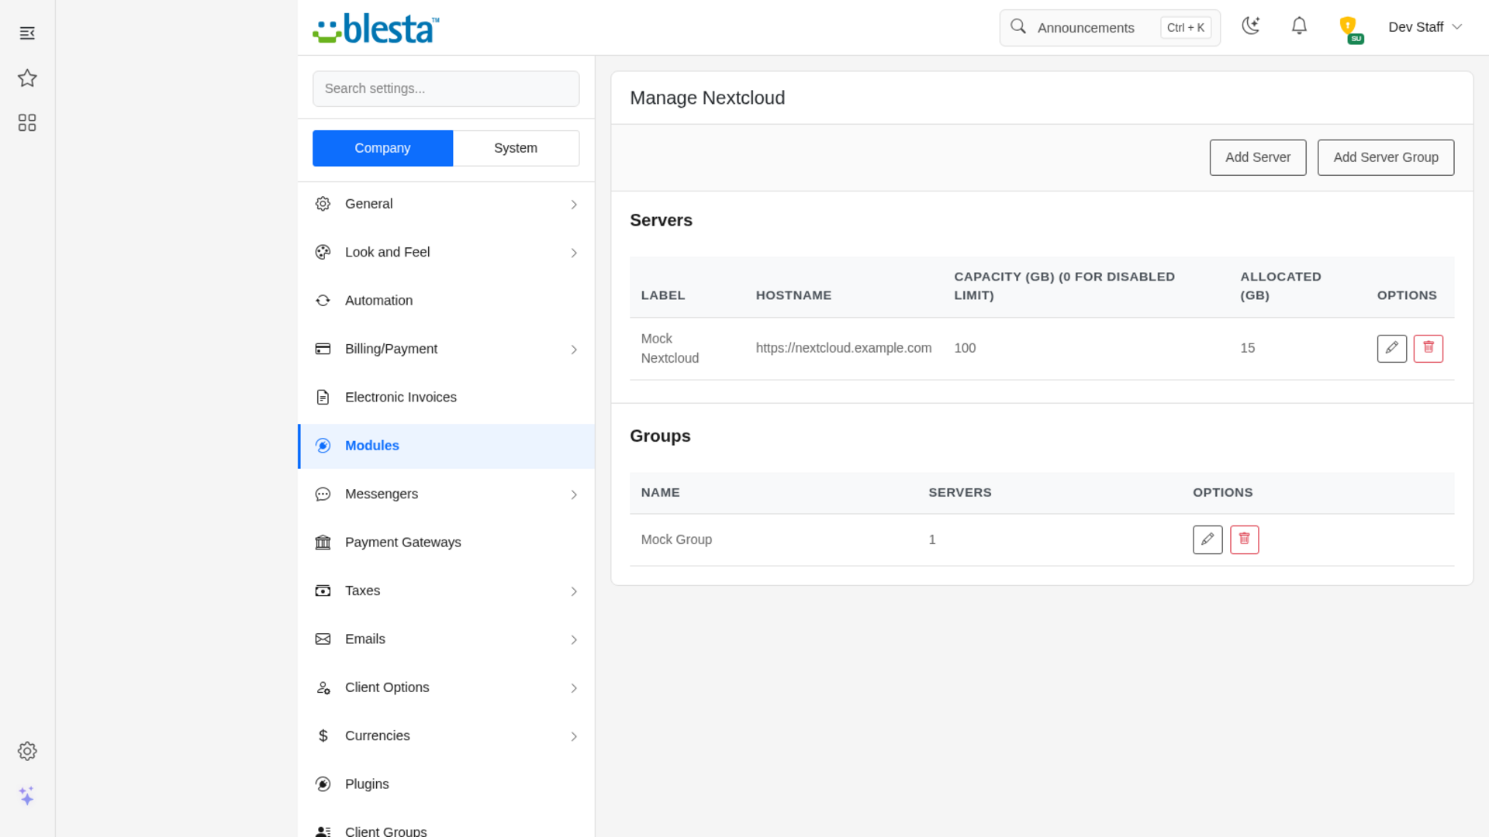The image size is (1489, 837).
Task: Expand the Messengers chevron
Action: click(574, 495)
